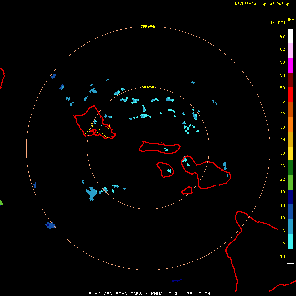Click the white swatch in the tops legend
This screenshot has height=296, width=296.
click(x=290, y=36)
